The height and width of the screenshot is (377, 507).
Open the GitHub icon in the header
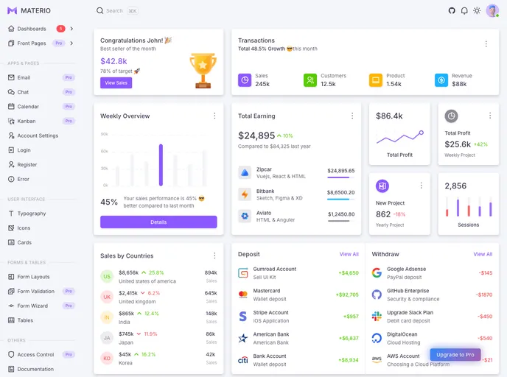coord(452,10)
